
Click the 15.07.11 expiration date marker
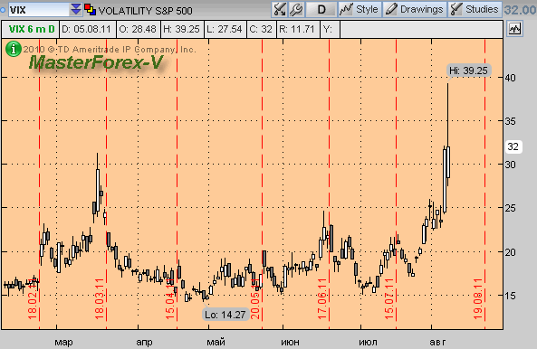(x=389, y=298)
